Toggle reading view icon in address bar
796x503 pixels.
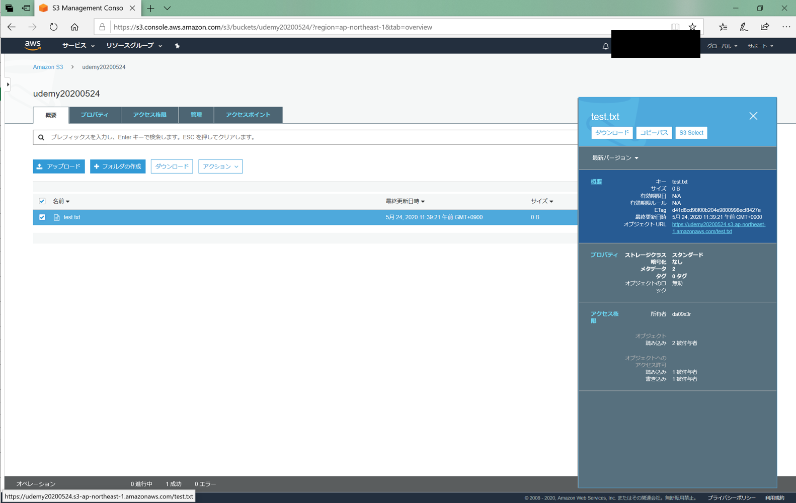tap(675, 27)
